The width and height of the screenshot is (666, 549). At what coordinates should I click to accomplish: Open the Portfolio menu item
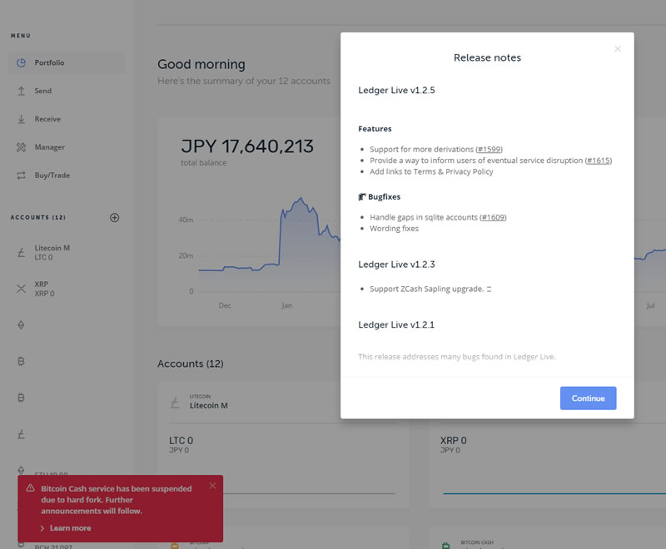click(x=67, y=62)
